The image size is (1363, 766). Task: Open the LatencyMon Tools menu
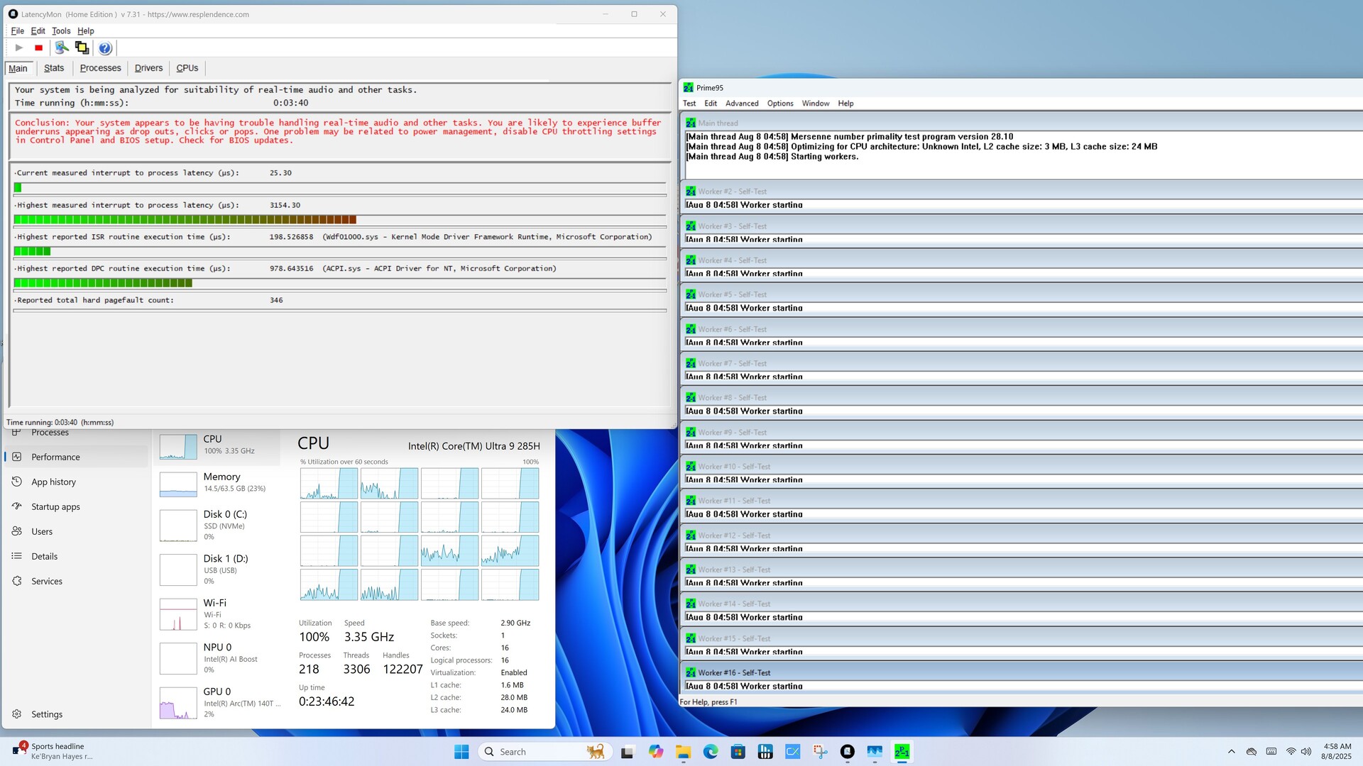61,31
